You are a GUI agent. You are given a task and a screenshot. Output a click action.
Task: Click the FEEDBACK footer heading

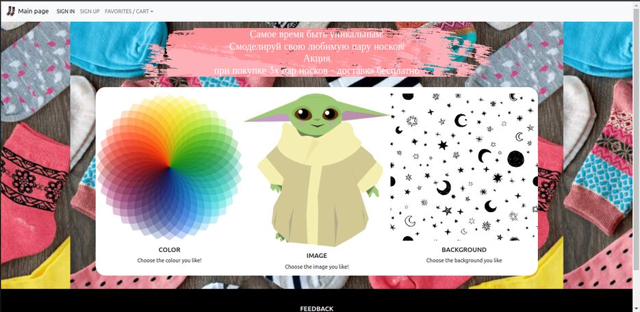click(317, 309)
